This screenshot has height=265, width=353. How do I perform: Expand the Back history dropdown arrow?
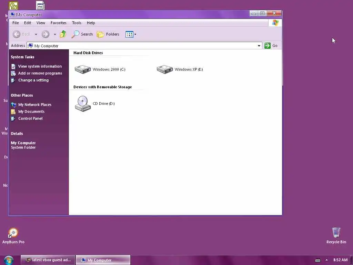(x=36, y=35)
